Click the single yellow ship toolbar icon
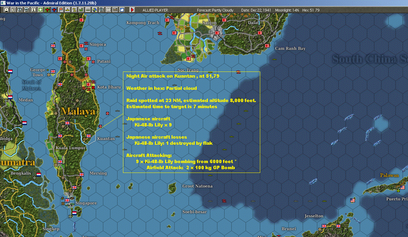 click(x=68, y=10)
